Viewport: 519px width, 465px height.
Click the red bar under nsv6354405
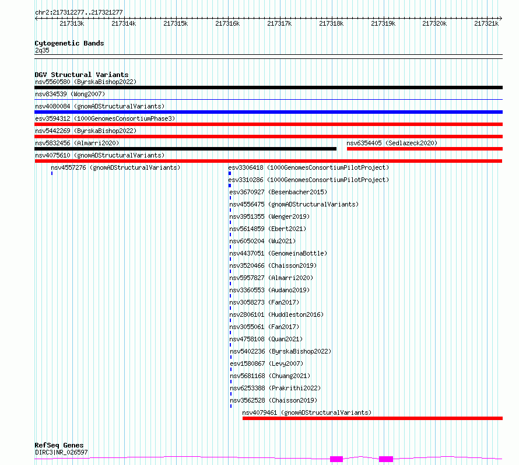coord(425,149)
